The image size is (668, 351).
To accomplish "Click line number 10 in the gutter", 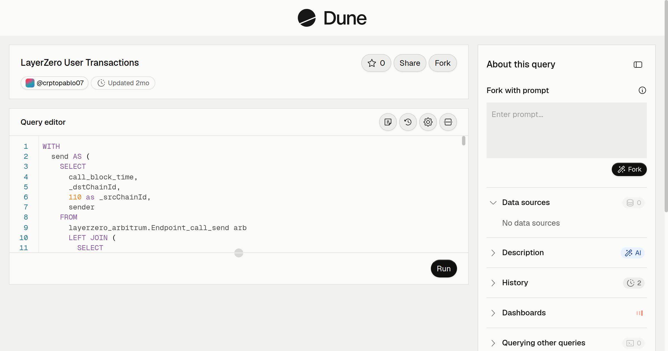I will pos(24,238).
